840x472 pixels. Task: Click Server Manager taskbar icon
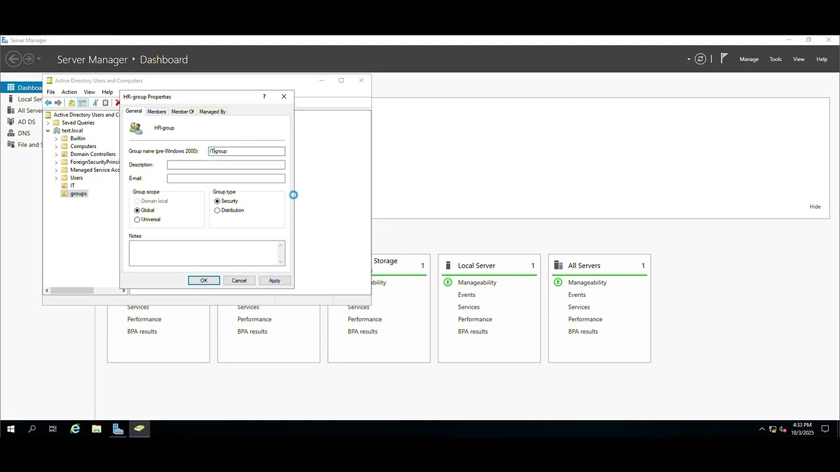[118, 429]
